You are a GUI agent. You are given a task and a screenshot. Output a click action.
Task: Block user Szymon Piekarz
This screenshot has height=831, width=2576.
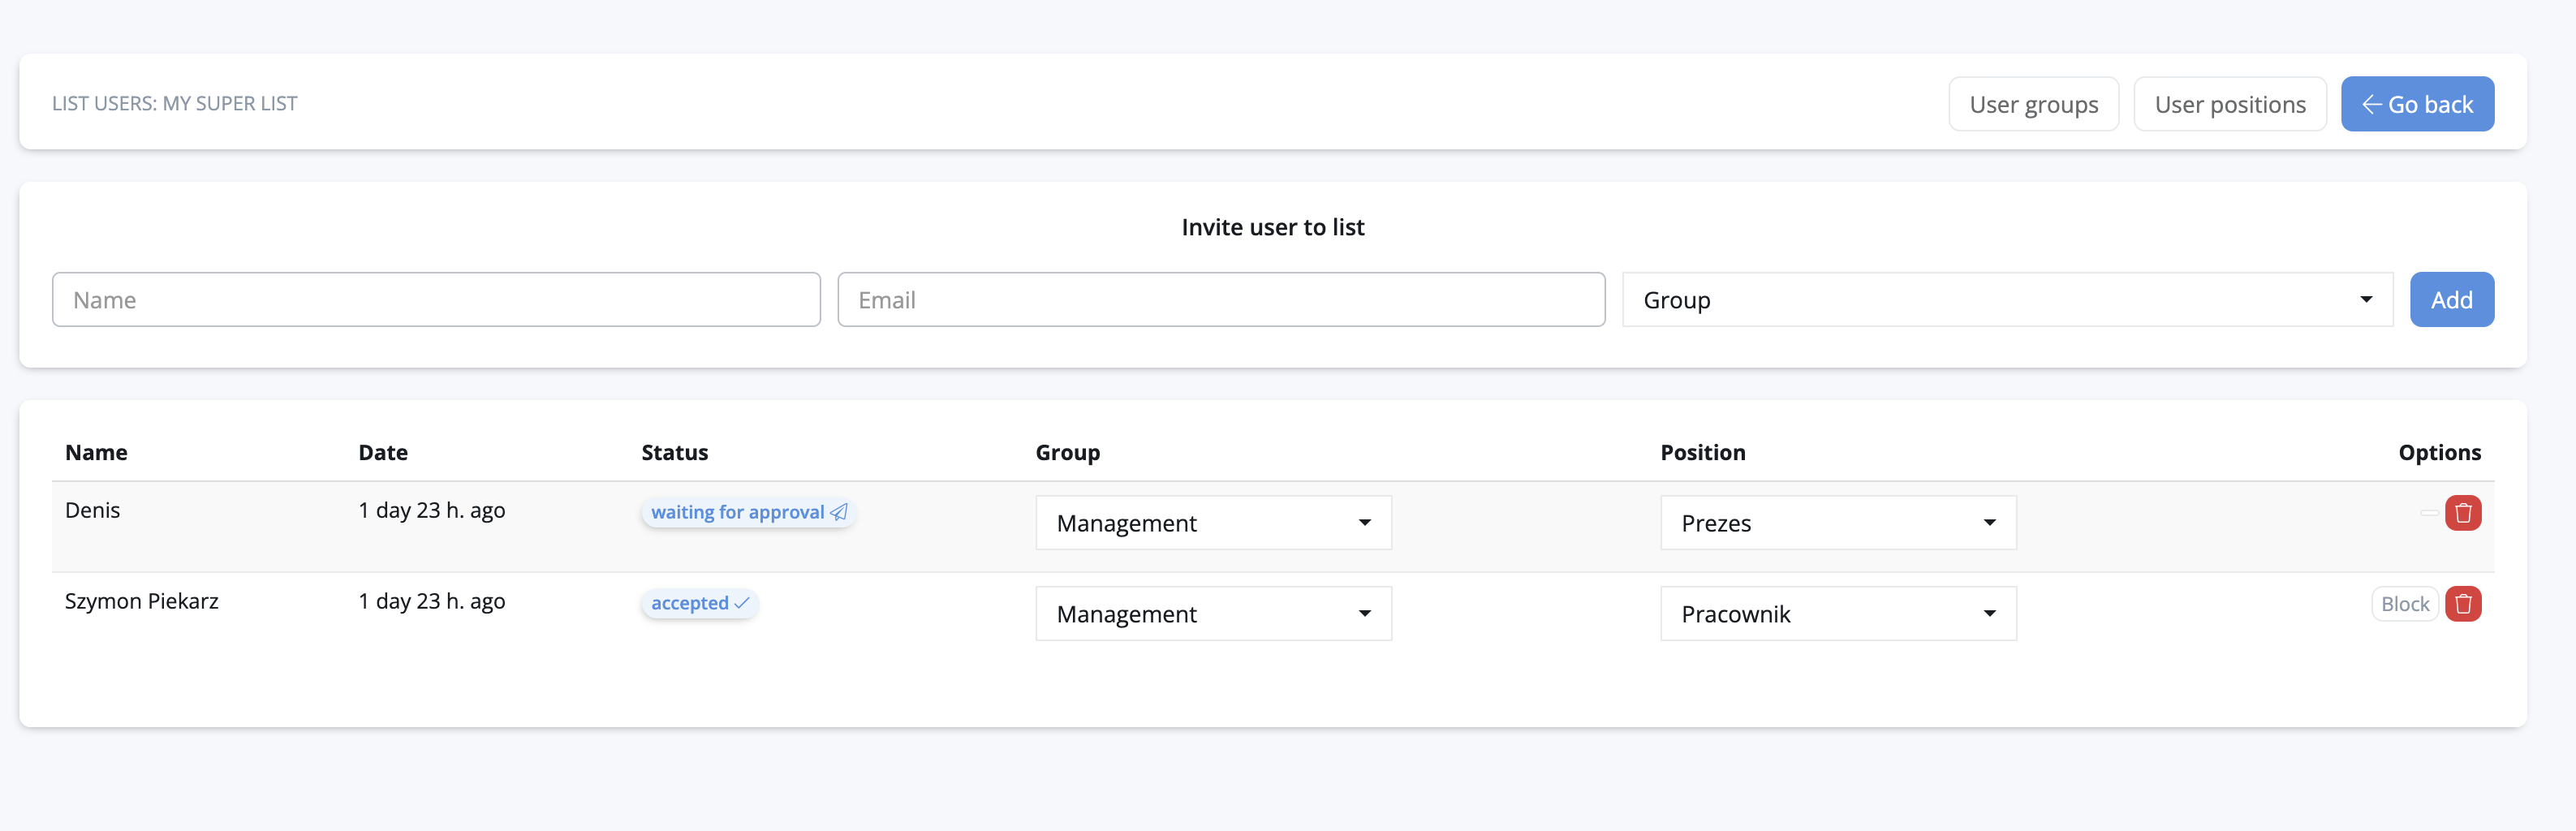(x=2404, y=604)
